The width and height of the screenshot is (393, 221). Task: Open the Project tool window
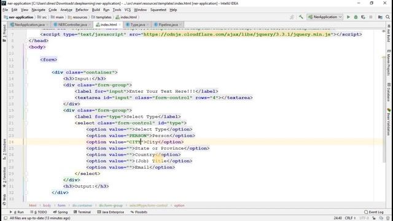point(4,33)
